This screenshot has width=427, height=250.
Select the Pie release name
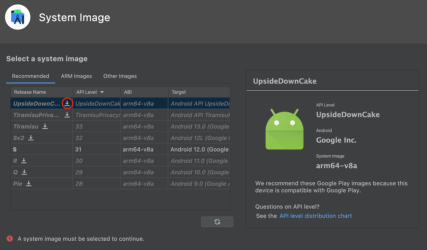[18, 183]
